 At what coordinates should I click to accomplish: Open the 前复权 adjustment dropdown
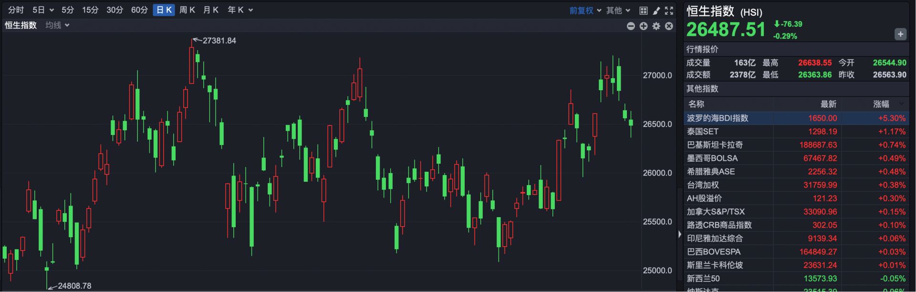tap(585, 10)
